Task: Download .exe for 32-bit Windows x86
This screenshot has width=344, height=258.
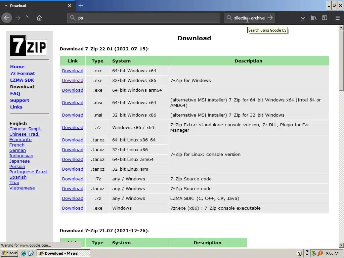Action: click(x=73, y=80)
